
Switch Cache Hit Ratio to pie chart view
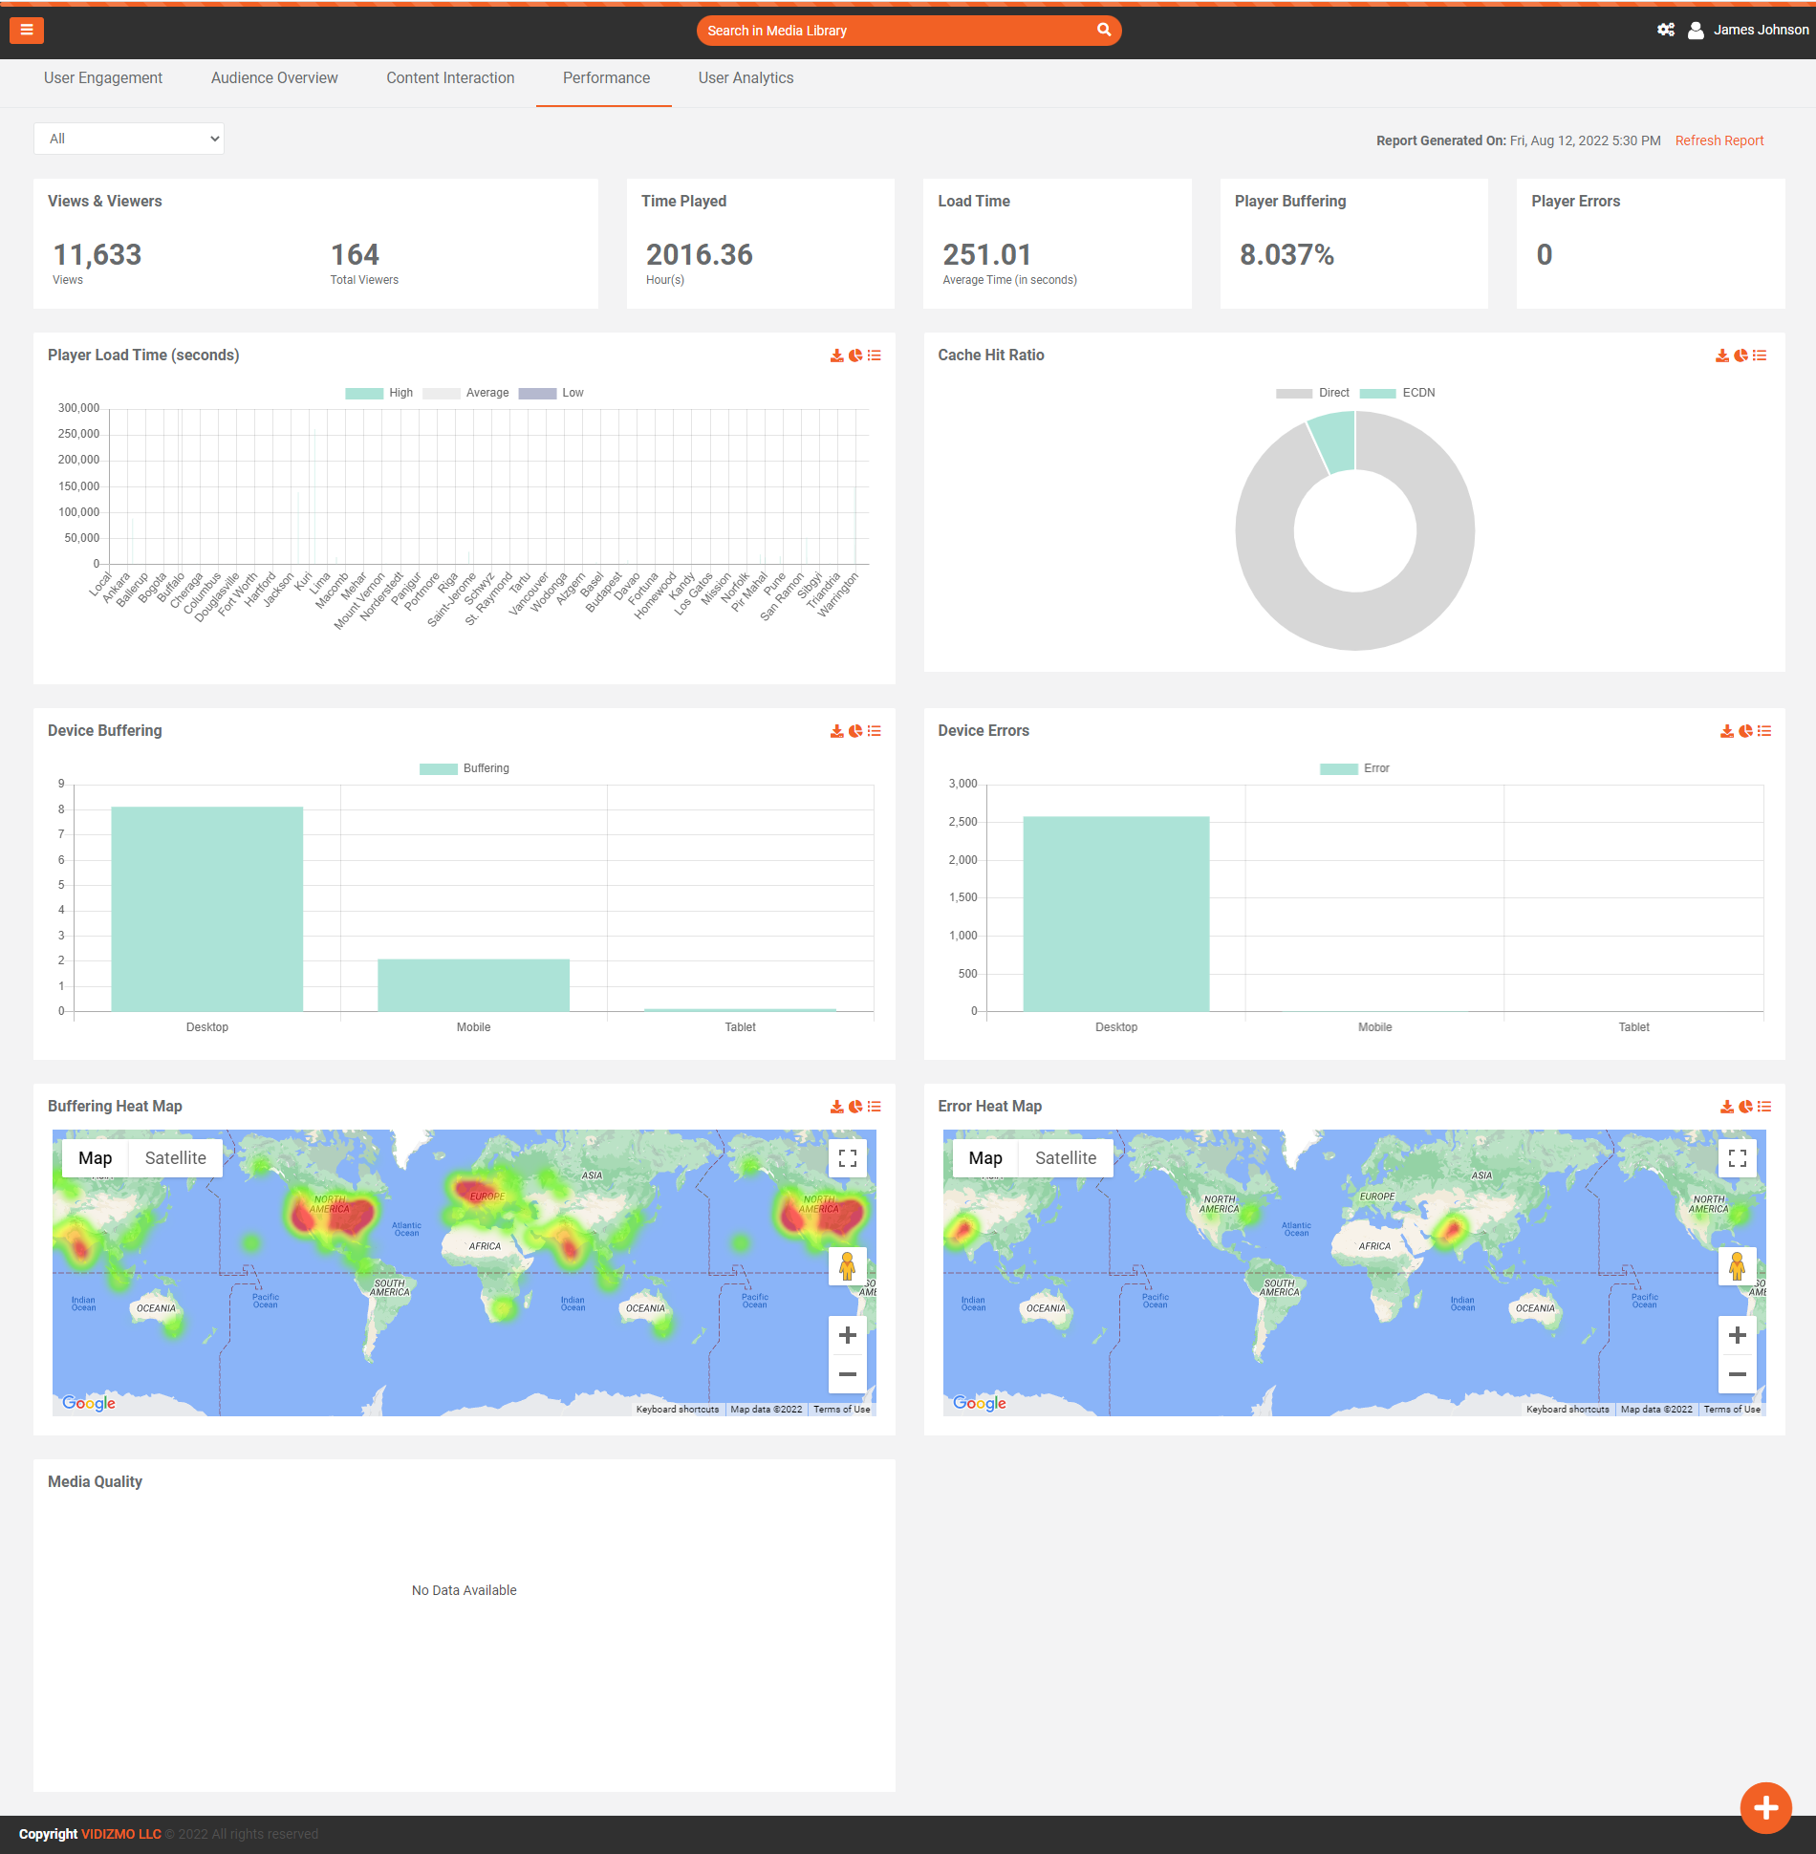click(x=1740, y=356)
